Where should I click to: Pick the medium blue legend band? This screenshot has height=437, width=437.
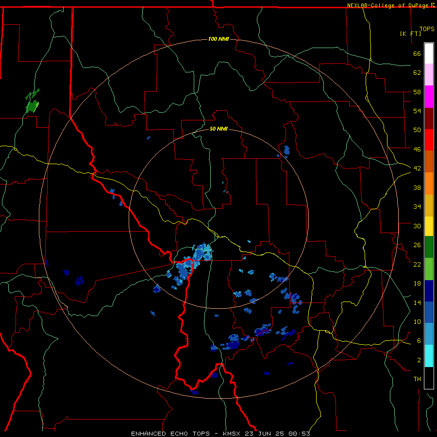coord(429,312)
